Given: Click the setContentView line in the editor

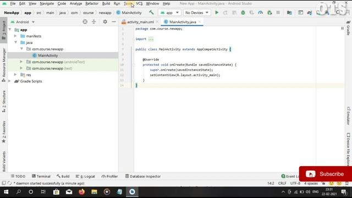Looking at the screenshot, I should (x=185, y=75).
